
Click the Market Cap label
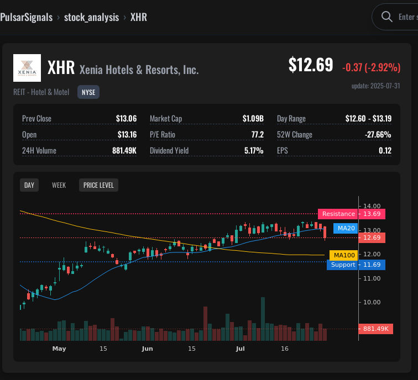pyautogui.click(x=166, y=119)
